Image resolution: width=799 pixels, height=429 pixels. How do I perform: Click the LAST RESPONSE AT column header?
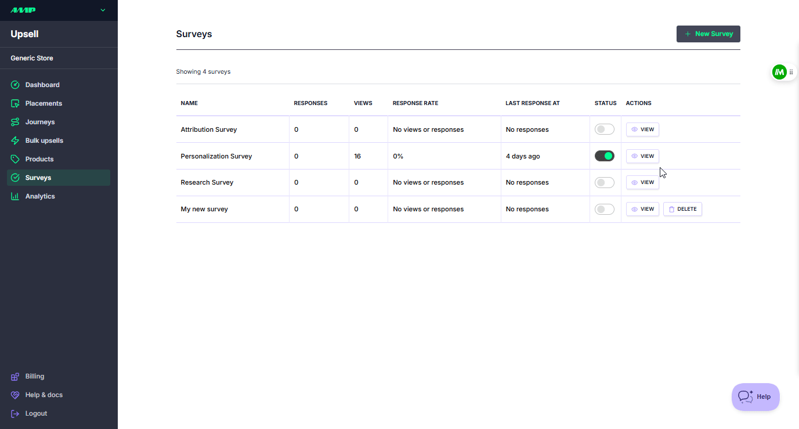533,103
